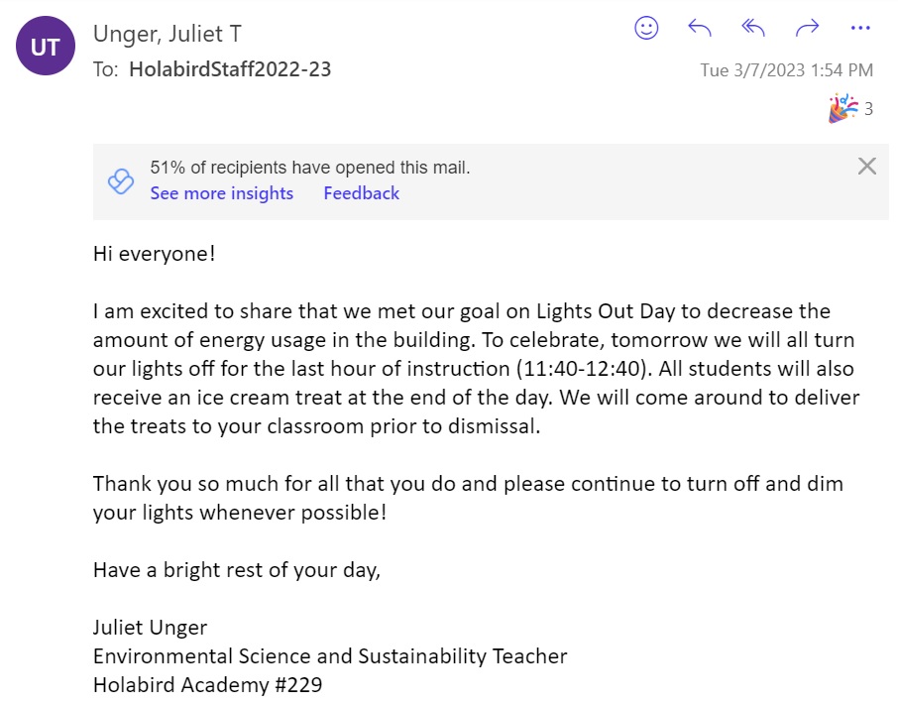Click the insights icon in the banner
The image size is (898, 705).
[x=120, y=181]
